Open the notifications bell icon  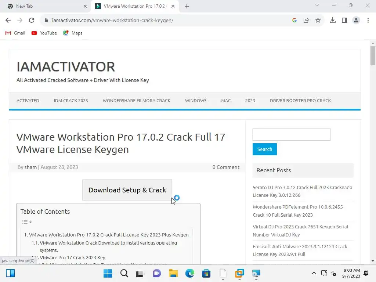[366, 273]
